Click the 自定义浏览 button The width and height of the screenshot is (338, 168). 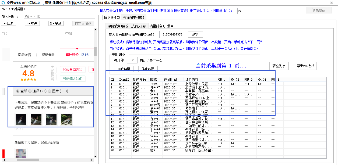[83, 23]
